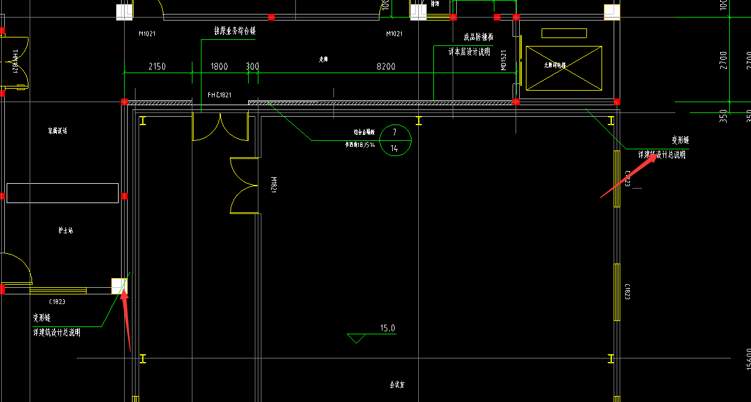Screen dimensions: 751x402
Task: Click the 参西南18J514 reference text
Action: (x=360, y=145)
